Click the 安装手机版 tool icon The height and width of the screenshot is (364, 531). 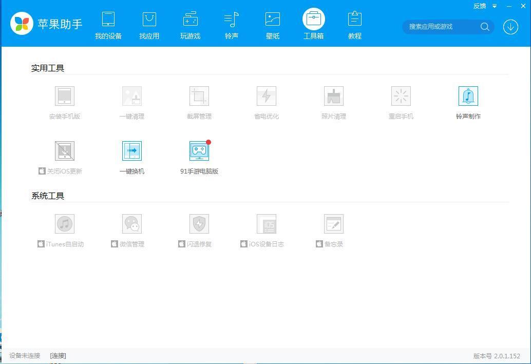pyautogui.click(x=65, y=96)
